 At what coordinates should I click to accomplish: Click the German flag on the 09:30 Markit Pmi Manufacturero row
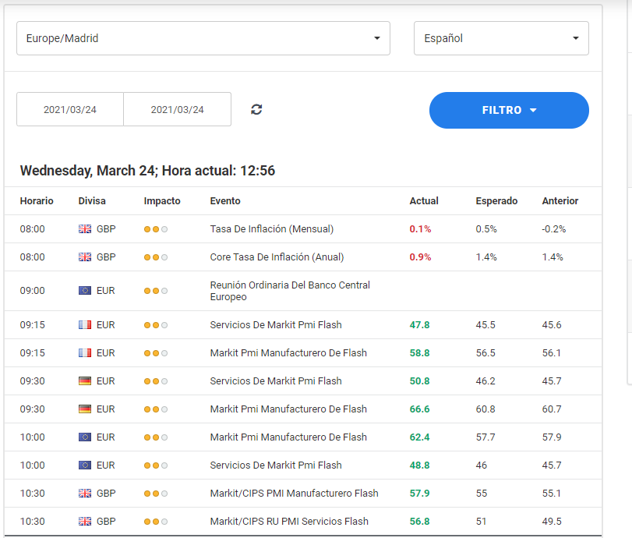(x=85, y=409)
